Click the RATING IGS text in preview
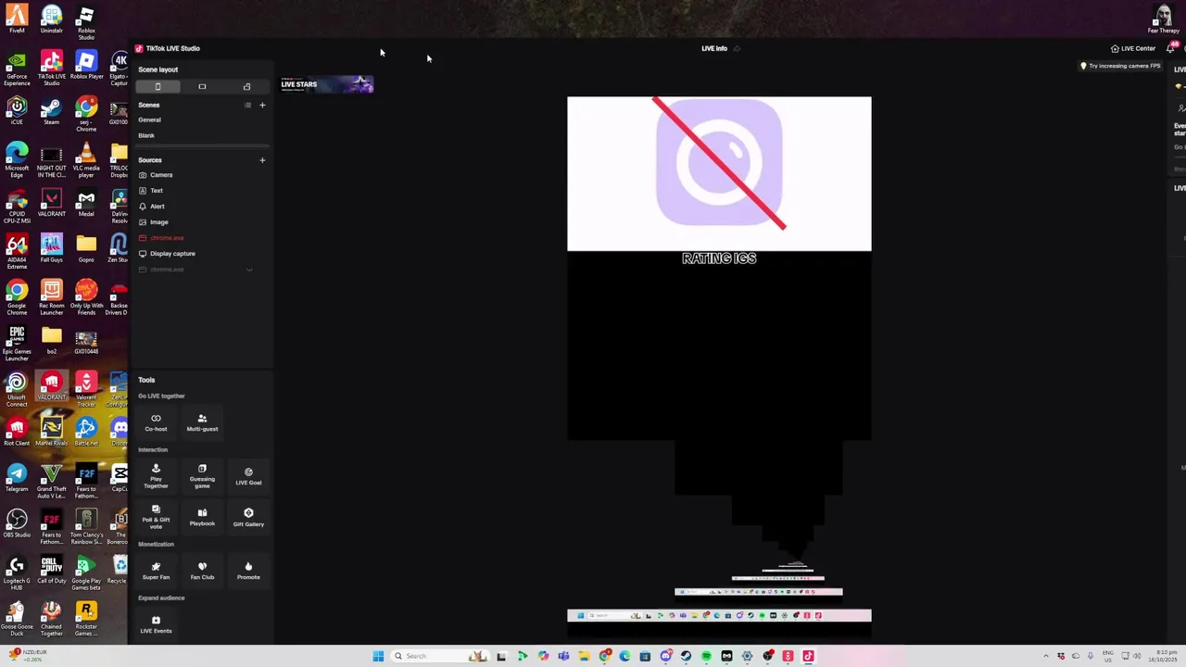The width and height of the screenshot is (1186, 667). coord(719,258)
